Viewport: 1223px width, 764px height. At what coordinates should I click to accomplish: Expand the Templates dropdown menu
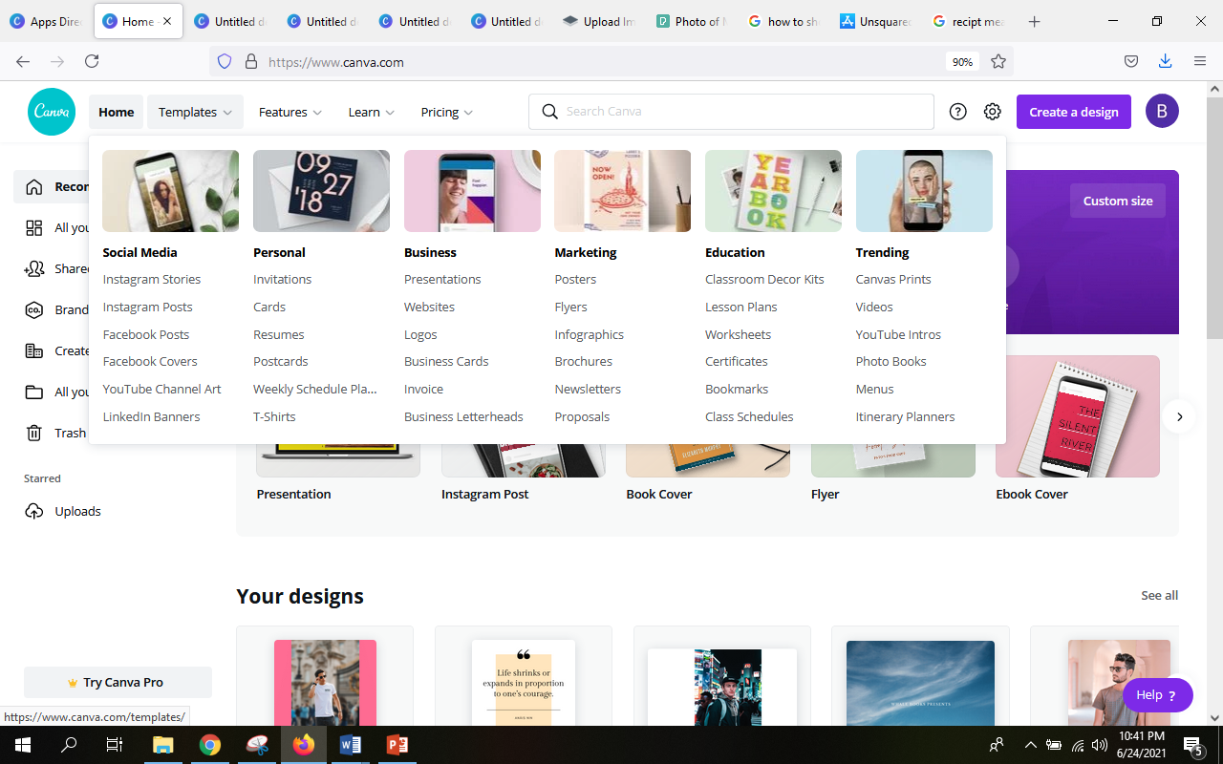pos(195,112)
